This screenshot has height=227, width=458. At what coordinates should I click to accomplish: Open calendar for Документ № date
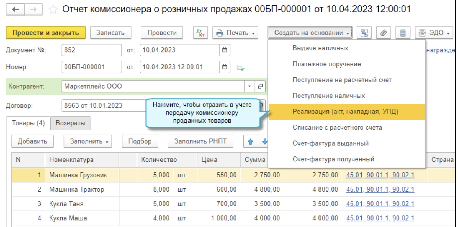tap(225, 50)
